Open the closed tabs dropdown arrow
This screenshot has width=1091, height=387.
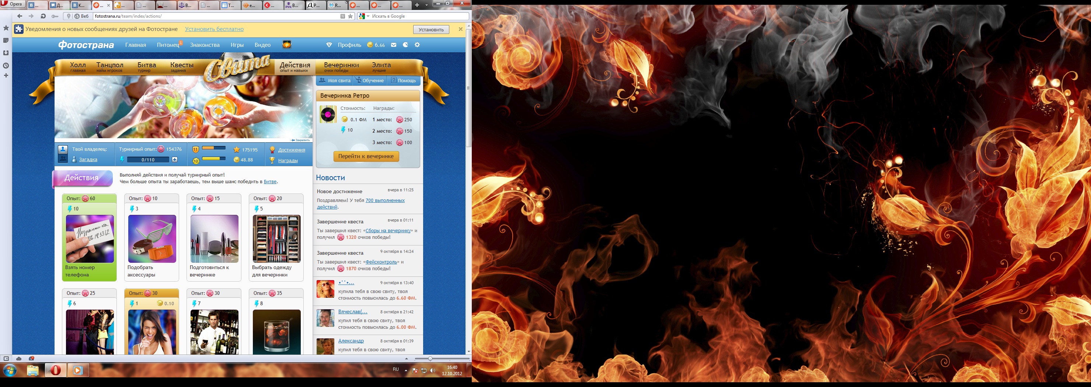pyautogui.click(x=426, y=5)
